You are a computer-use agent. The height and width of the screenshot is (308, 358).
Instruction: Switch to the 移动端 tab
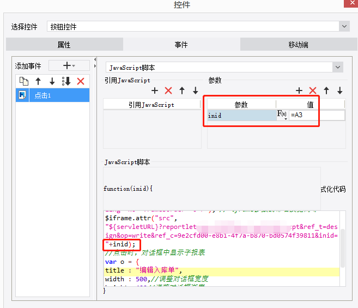[x=299, y=44]
